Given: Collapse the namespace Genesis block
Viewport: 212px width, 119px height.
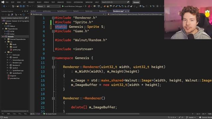Looking at the screenshot, I should (53, 58).
